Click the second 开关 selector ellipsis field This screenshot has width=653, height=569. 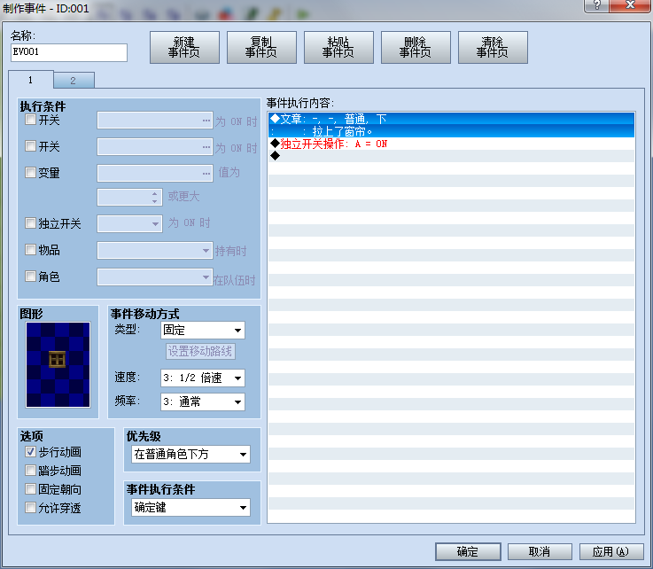click(155, 146)
